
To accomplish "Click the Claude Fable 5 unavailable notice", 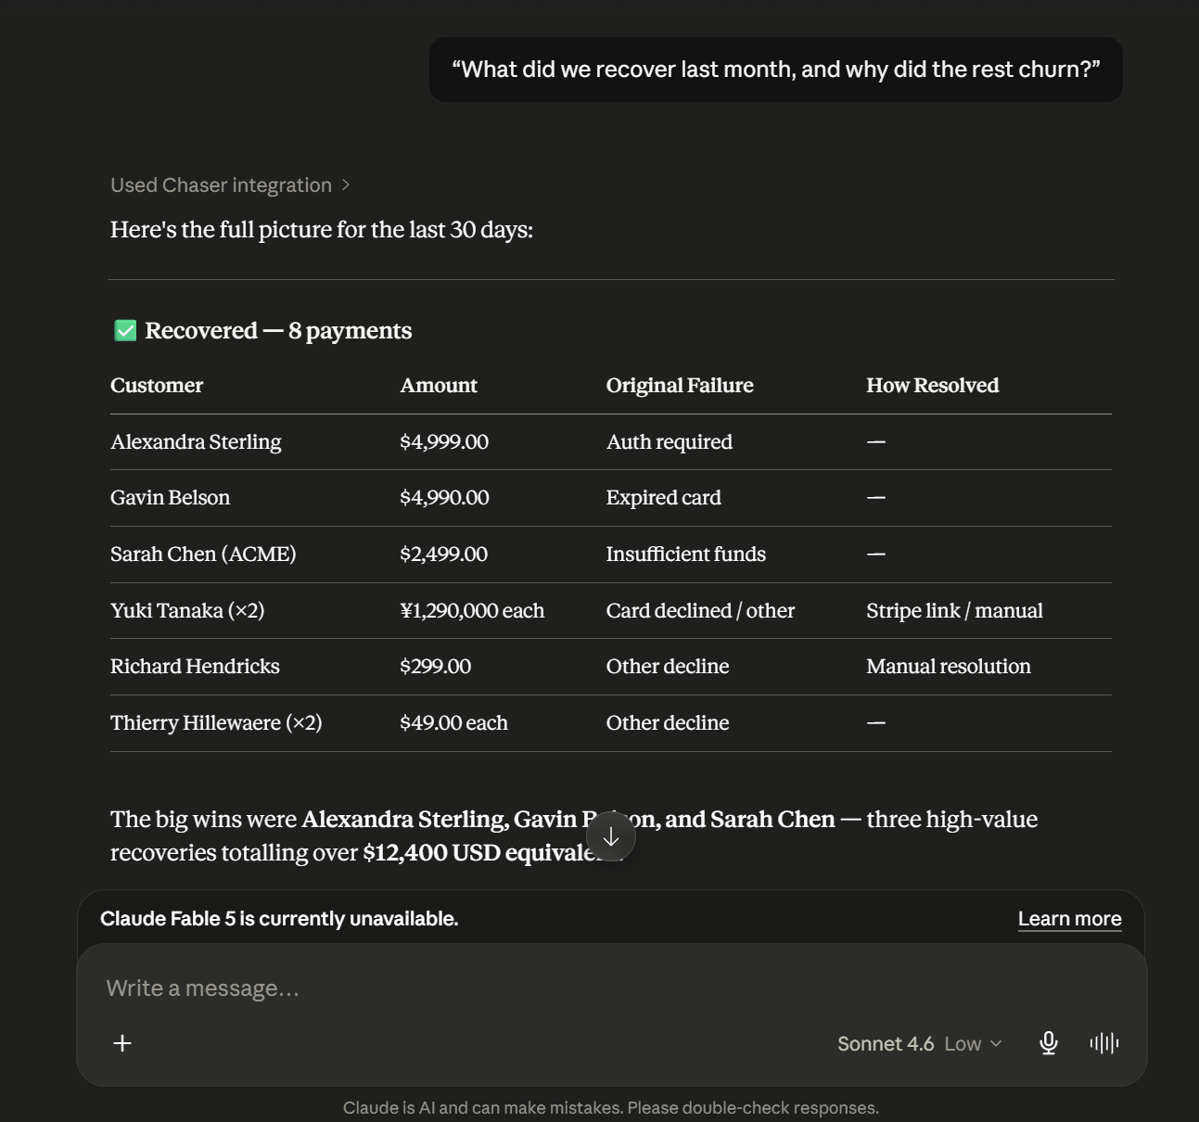I will (279, 919).
